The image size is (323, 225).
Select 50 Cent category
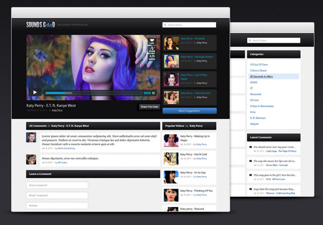click(x=254, y=100)
